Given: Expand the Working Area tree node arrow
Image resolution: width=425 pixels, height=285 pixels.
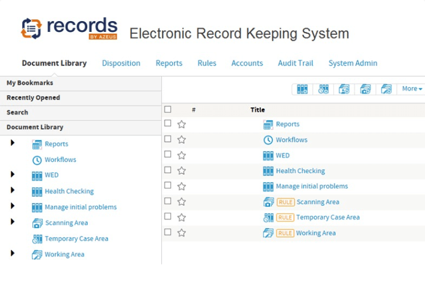Looking at the screenshot, I should (13, 253).
